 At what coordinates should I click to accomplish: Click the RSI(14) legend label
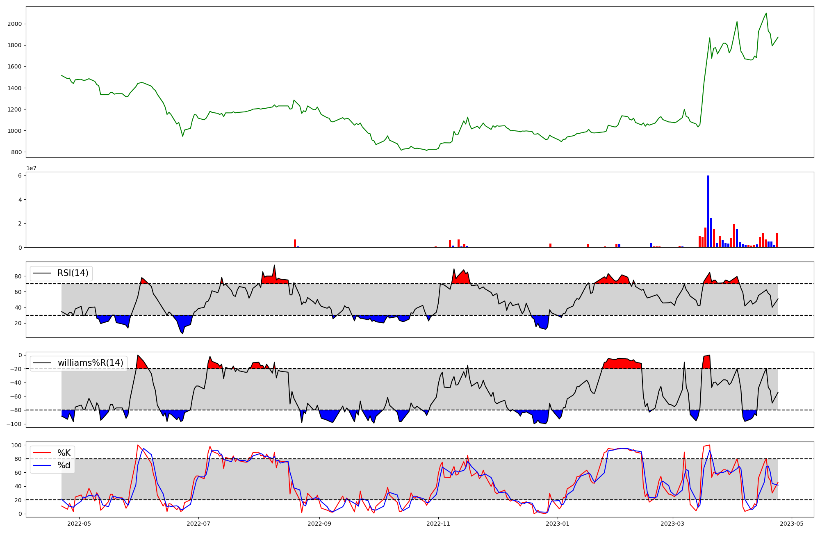coord(73,273)
